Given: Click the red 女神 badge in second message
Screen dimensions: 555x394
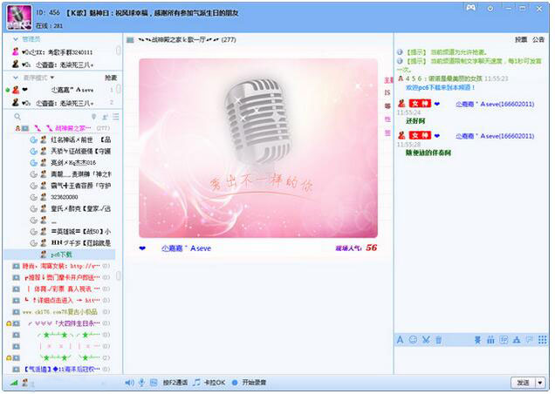Looking at the screenshot, I should pos(420,135).
